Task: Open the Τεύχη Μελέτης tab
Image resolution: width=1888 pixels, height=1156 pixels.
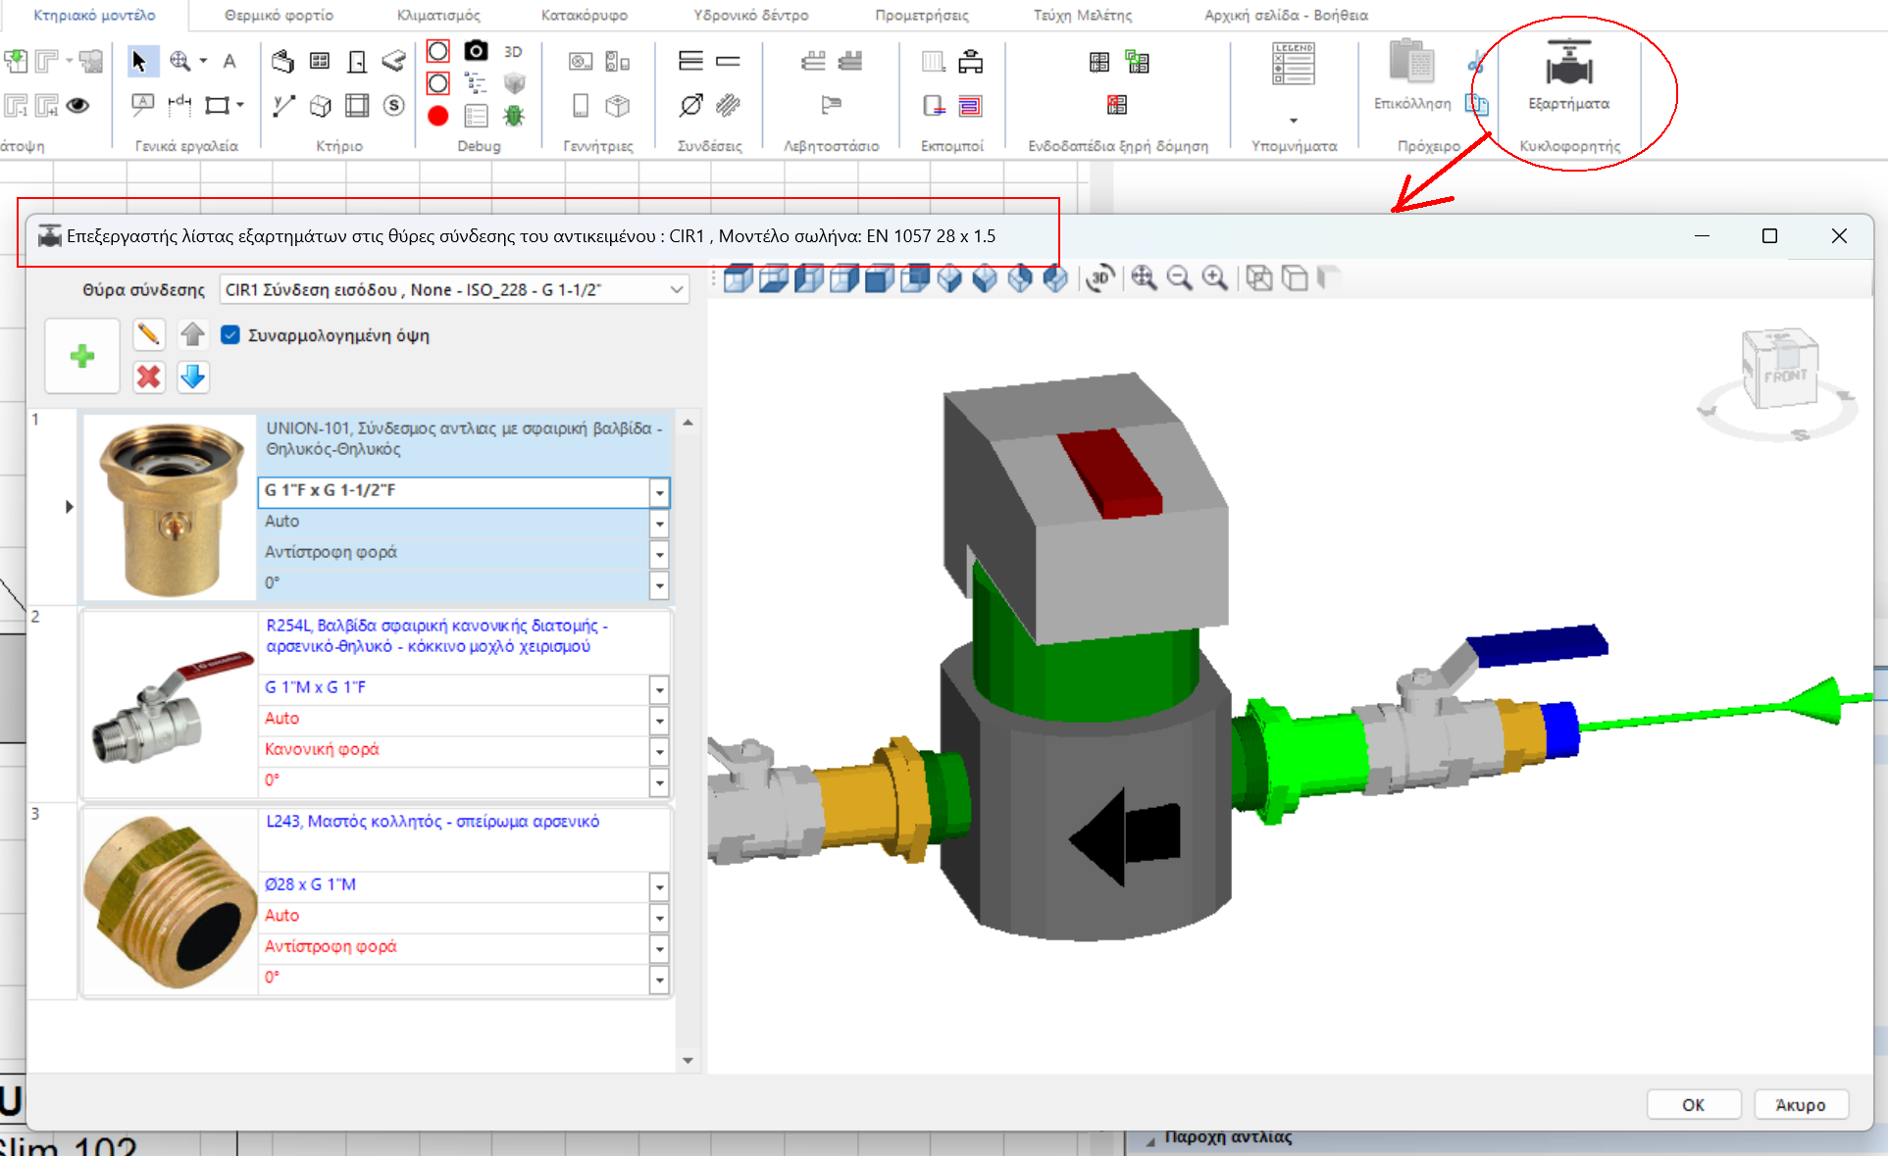Action: click(x=1082, y=15)
